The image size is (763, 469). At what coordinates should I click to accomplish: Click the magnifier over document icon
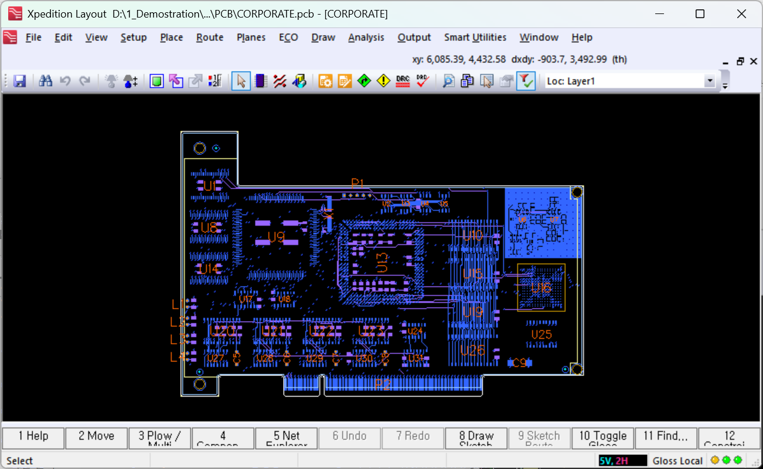pos(448,81)
